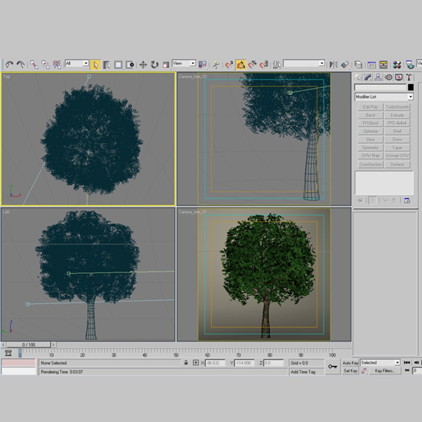The width and height of the screenshot is (422, 422).
Task: Click the Mirror tool icon
Action: [333, 64]
